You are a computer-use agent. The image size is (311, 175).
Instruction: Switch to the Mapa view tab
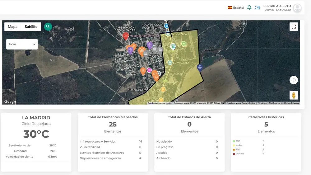tap(13, 27)
